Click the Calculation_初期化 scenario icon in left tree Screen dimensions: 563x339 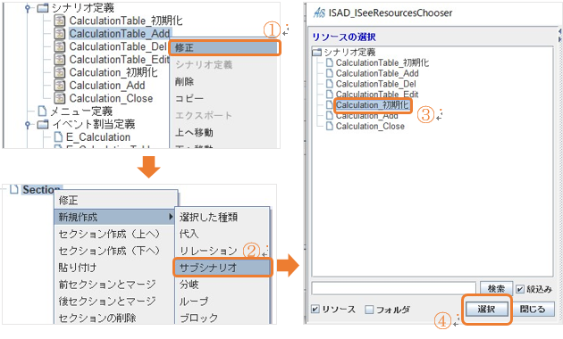pyautogui.click(x=60, y=72)
